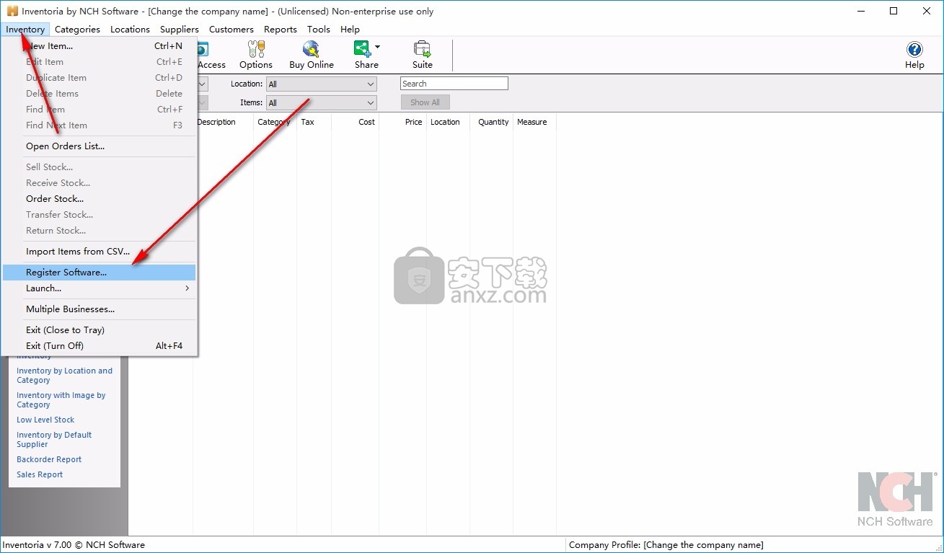Open the NCH Suite toolbar icon
The height and width of the screenshot is (553, 944).
tap(423, 55)
